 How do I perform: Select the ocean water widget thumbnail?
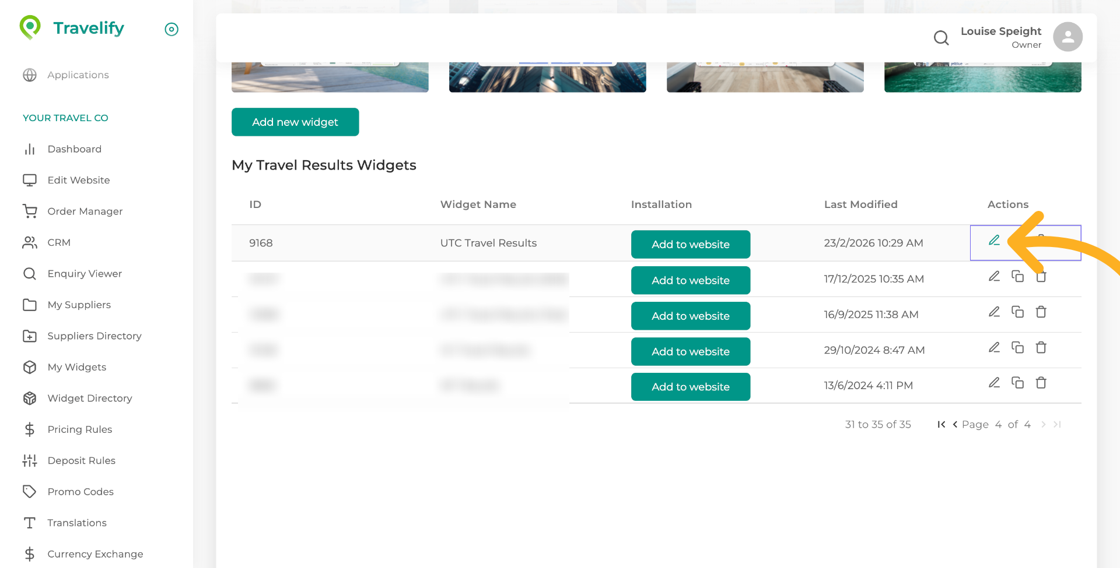click(982, 77)
